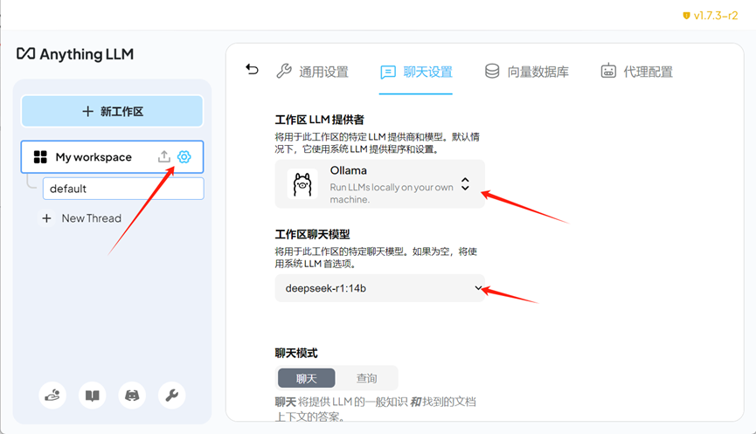This screenshot has width=756, height=434.
Task: Switch to the 通用设置 tab
Action: 312,72
